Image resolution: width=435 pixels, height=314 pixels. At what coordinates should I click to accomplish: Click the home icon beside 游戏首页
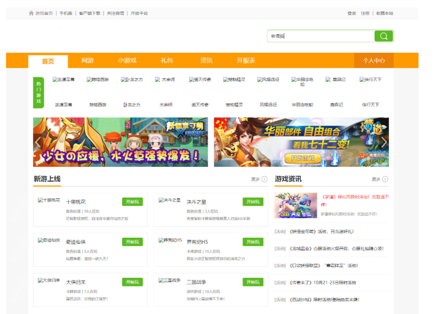click(31, 13)
